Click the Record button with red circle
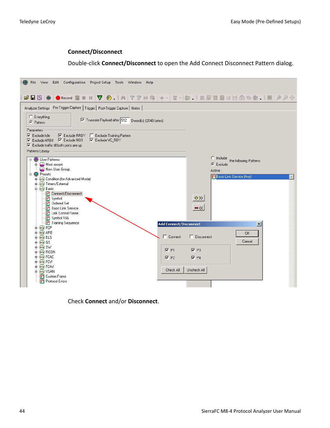The height and width of the screenshot is (428, 330). coord(64,98)
